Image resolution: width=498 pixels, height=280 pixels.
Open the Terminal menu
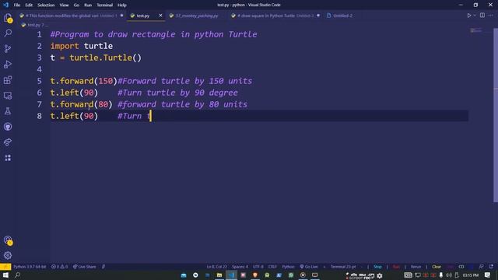(104, 5)
